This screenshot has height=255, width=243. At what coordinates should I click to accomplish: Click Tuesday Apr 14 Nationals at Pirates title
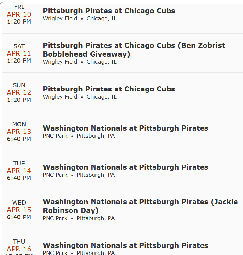pos(125,167)
